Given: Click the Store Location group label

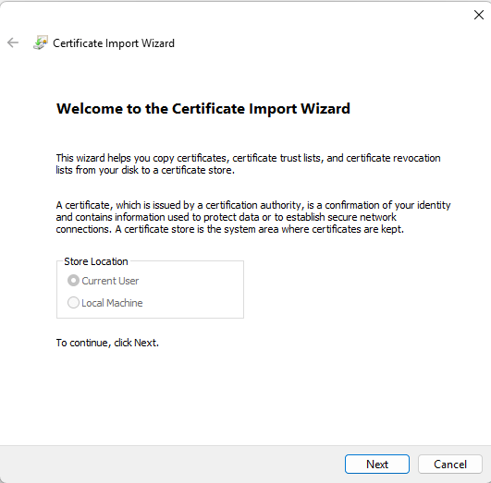Looking at the screenshot, I should click(x=96, y=261).
